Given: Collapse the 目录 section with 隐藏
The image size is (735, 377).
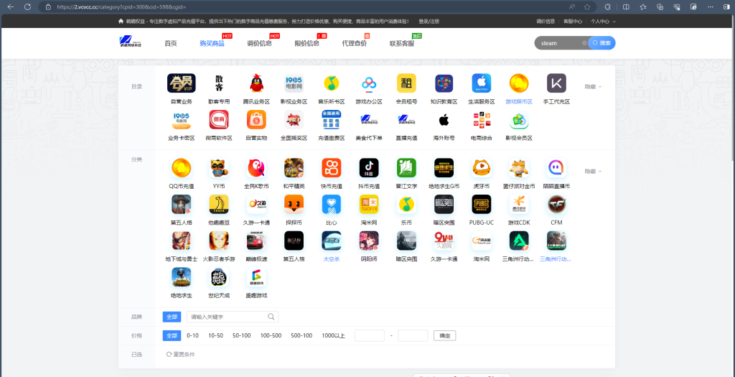Looking at the screenshot, I should coord(593,86).
